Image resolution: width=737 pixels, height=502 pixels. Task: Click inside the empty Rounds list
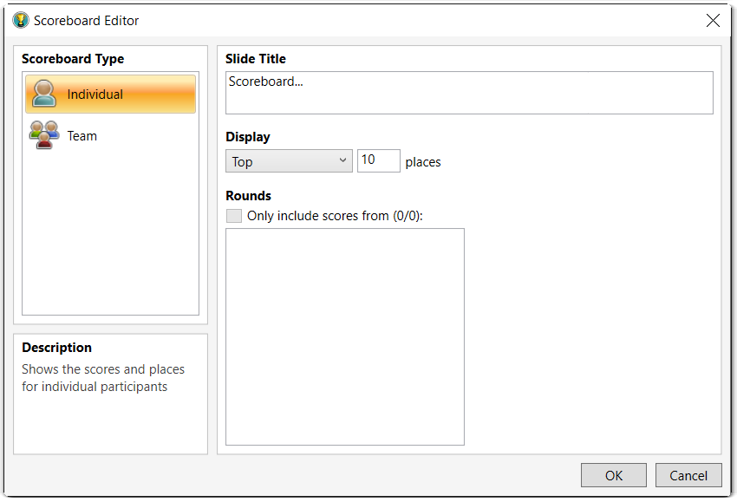pos(344,336)
